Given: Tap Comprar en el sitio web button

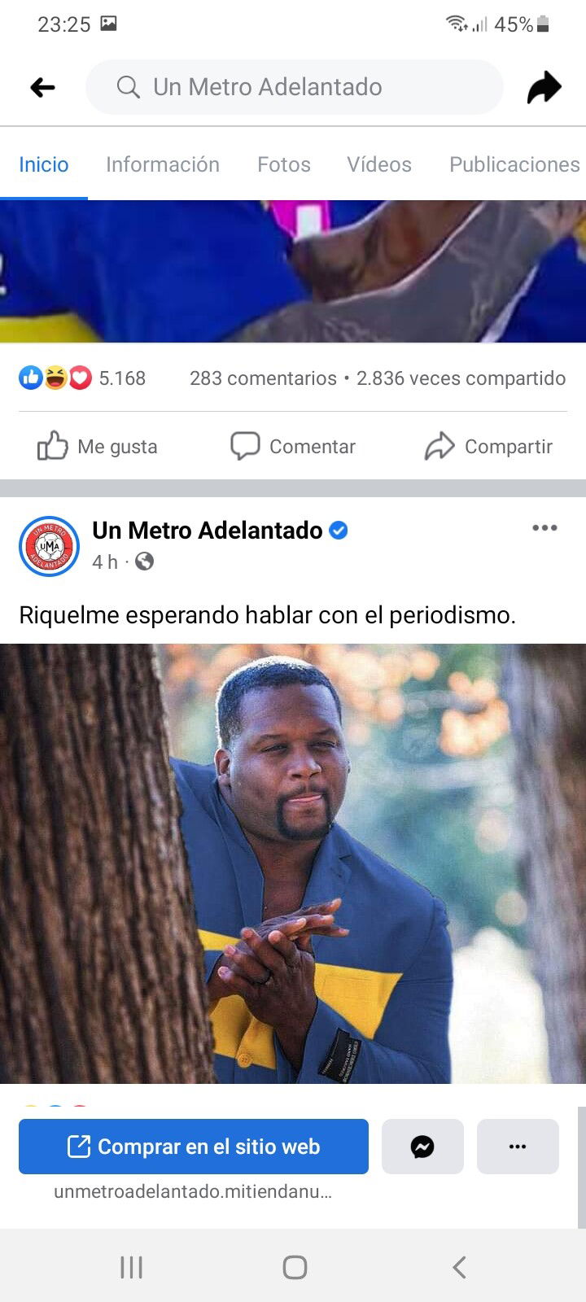Looking at the screenshot, I should pos(194,1147).
